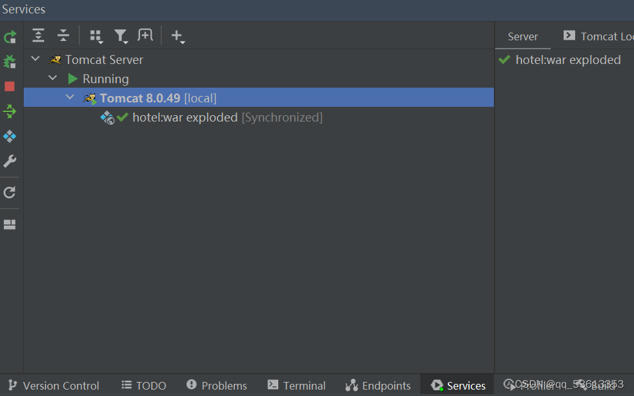Viewport: 634px width, 396px height.
Task: Select hotel:war exploded [Synchronized] tree item
Action: [x=227, y=117]
